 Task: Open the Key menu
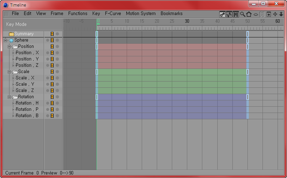point(96,14)
